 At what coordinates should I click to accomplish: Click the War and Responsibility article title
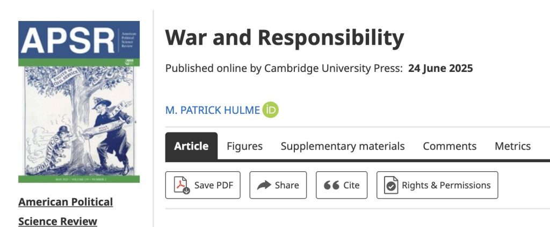pos(284,38)
